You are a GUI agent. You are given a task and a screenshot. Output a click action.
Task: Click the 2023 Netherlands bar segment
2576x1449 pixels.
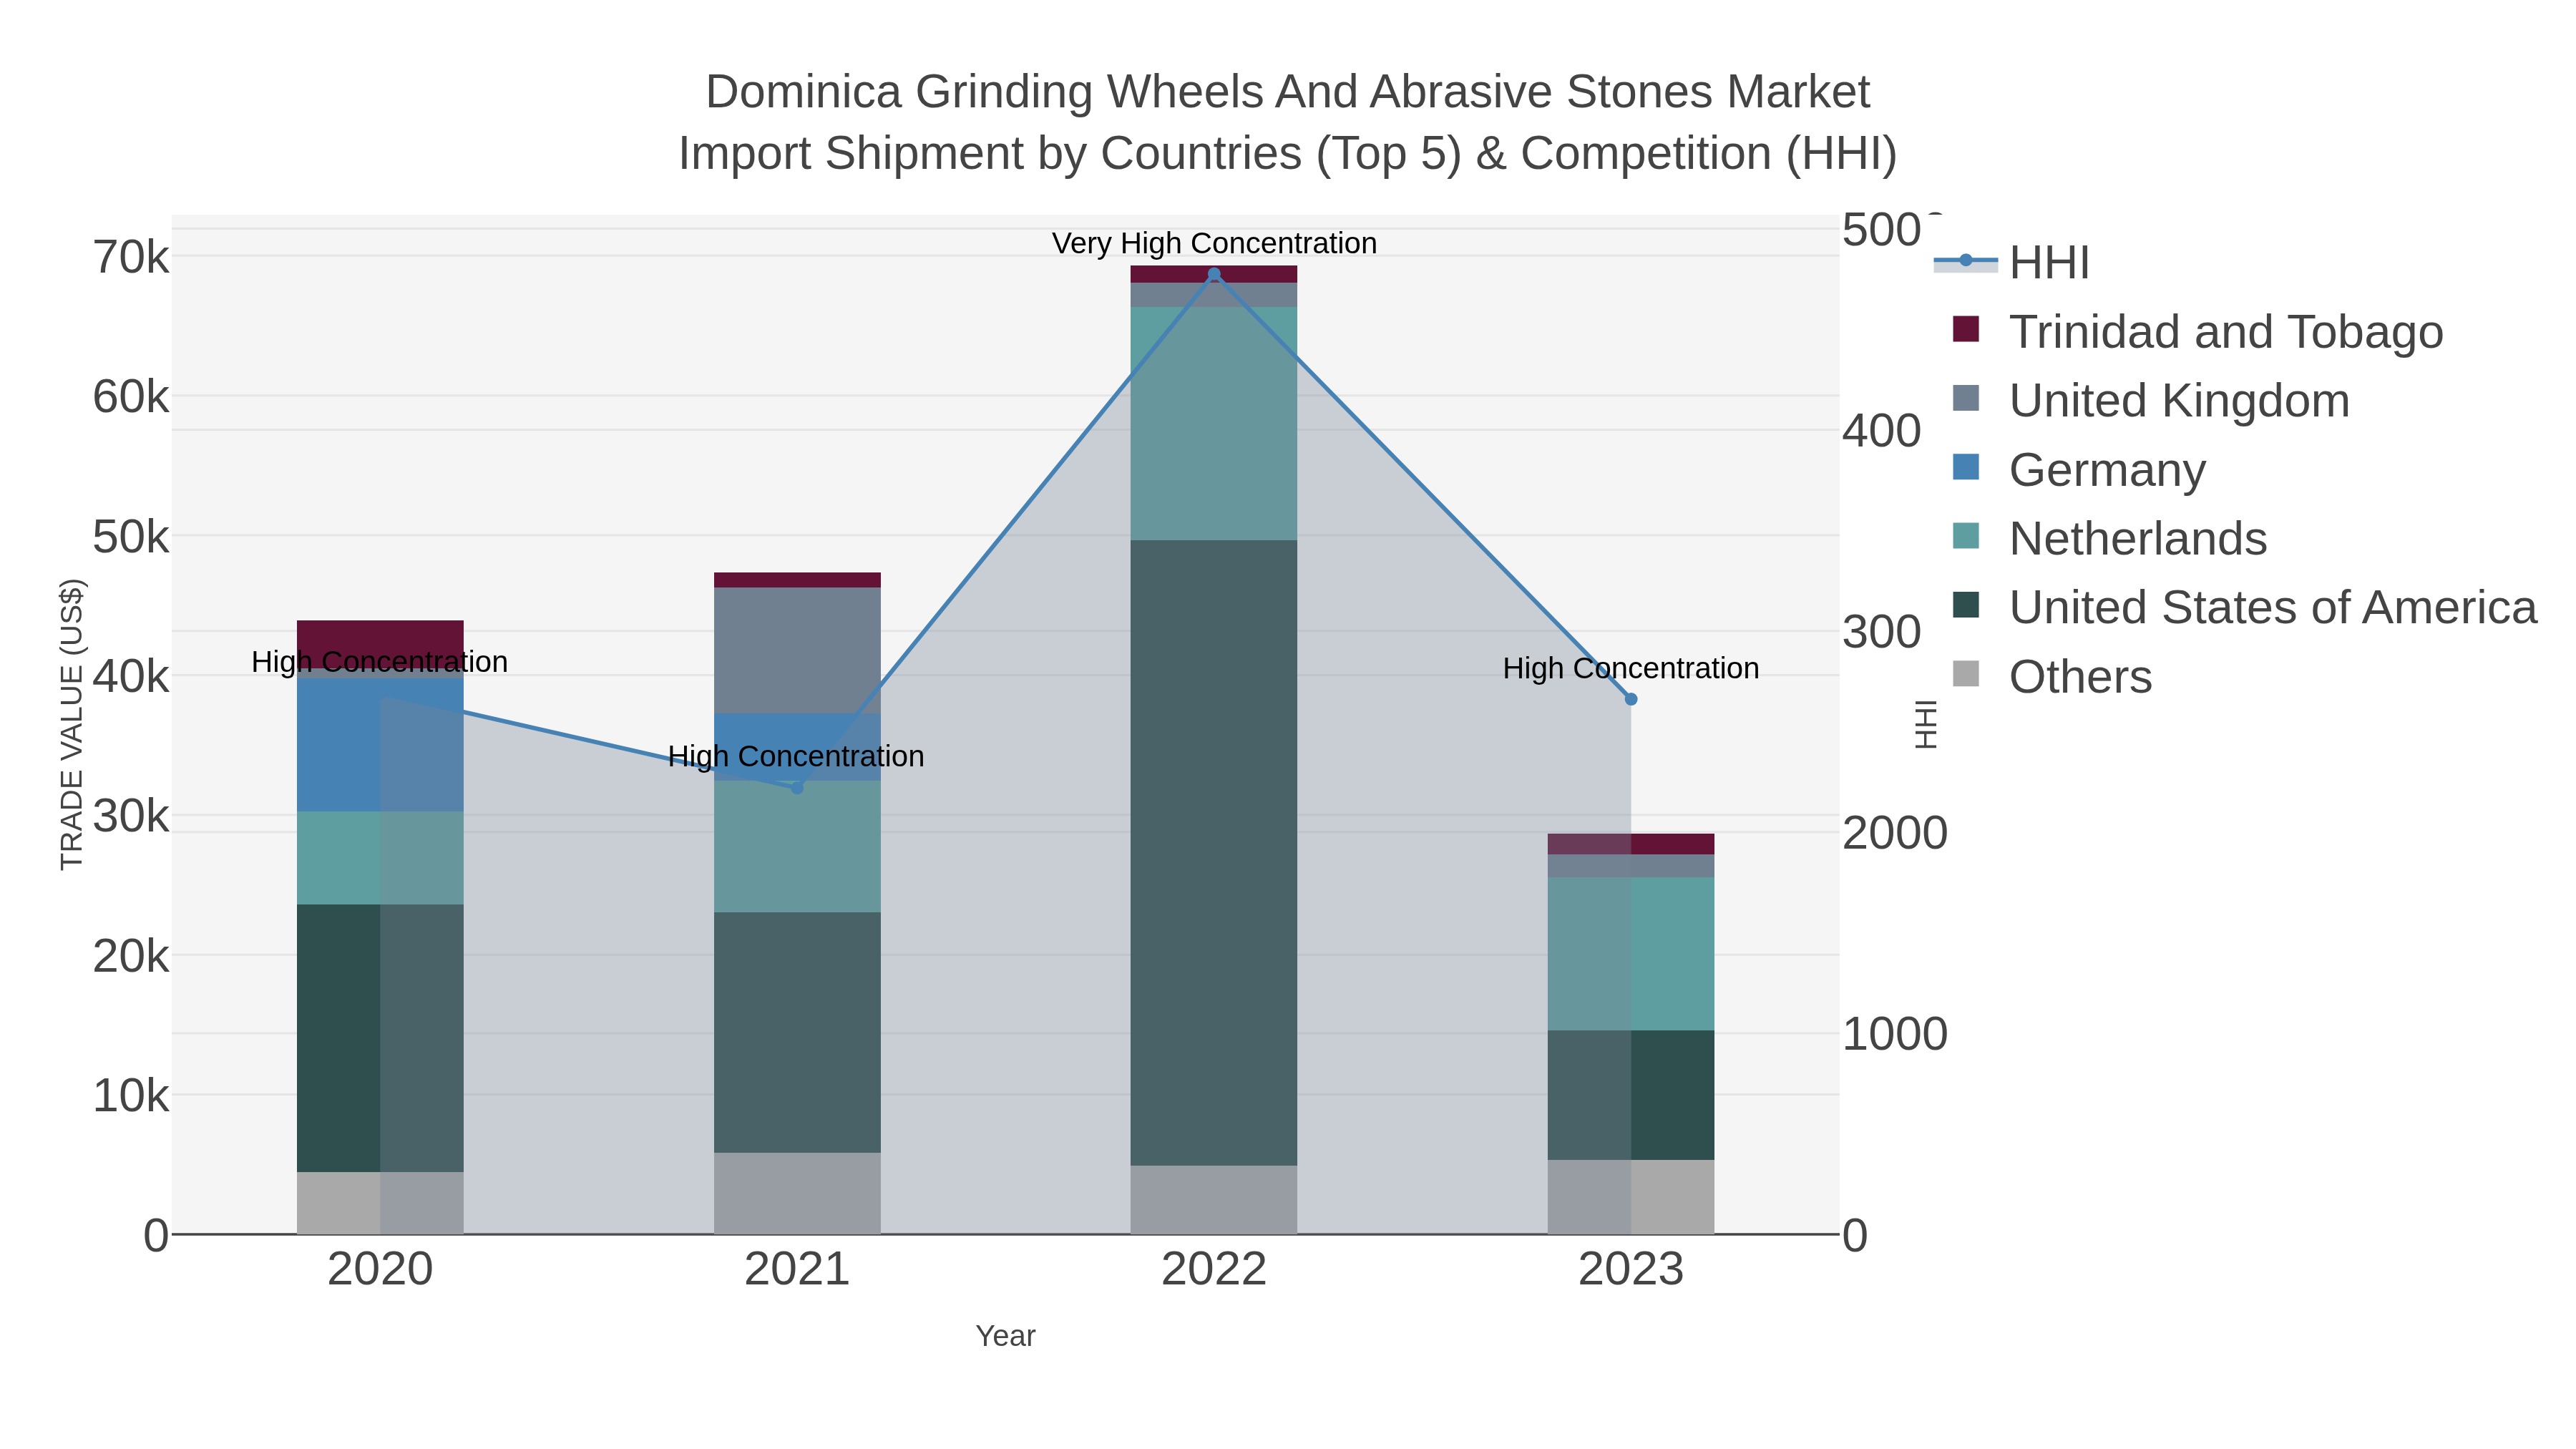click(1631, 954)
